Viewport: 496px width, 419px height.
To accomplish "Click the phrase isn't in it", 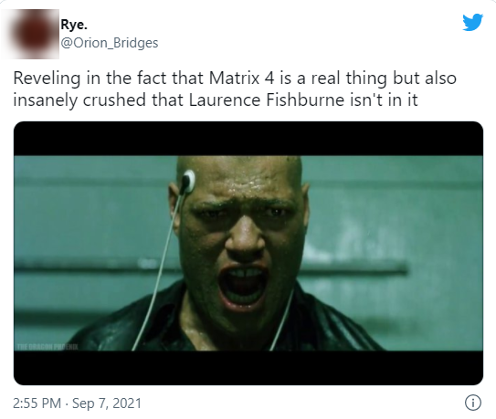I will (x=384, y=100).
